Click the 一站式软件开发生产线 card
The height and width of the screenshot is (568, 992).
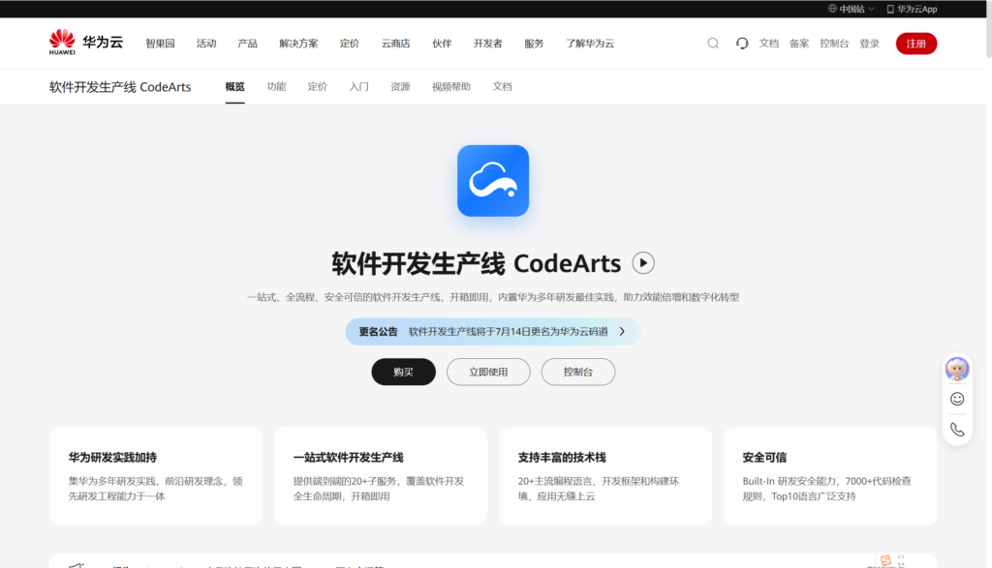[381, 476]
